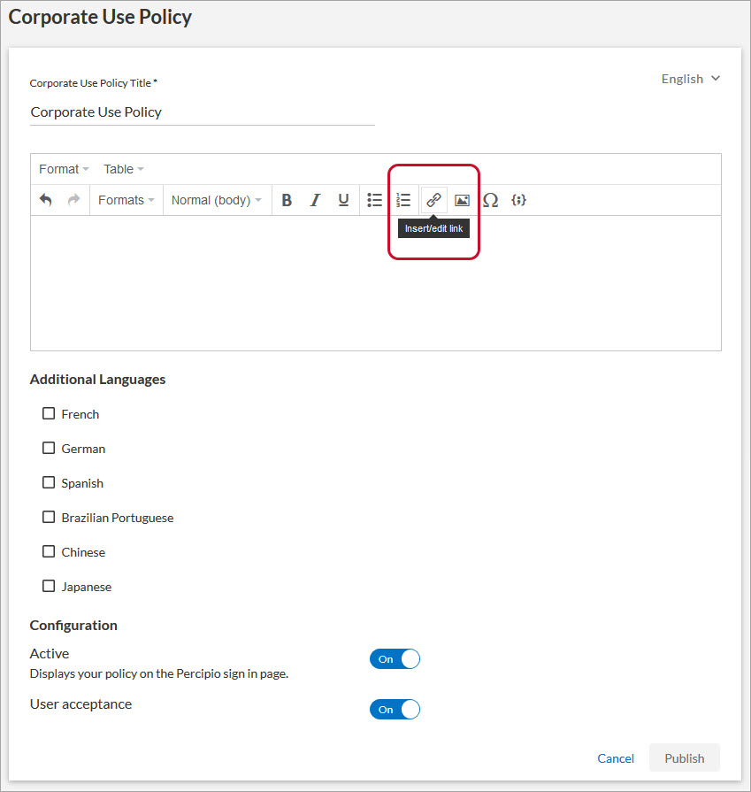
Task: Open the Table menu
Action: (x=123, y=169)
